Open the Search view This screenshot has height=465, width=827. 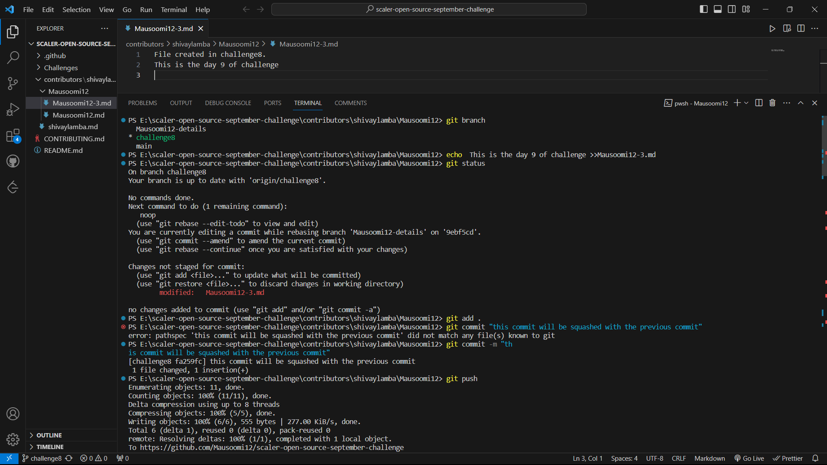coord(13,57)
